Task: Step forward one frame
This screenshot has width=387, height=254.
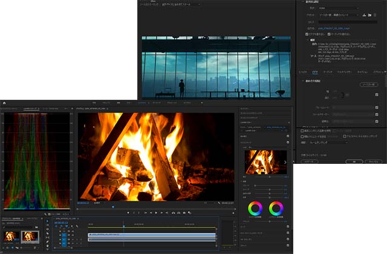Action: pyautogui.click(x=161, y=213)
